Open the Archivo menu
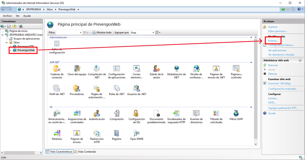This screenshot has width=305, height=160. point(7,16)
